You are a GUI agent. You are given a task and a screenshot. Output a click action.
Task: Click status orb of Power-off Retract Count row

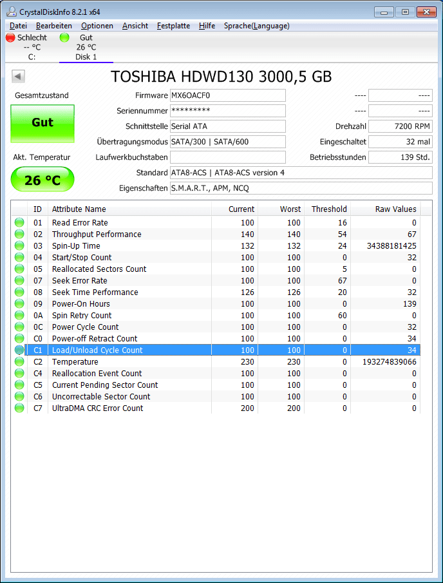pyautogui.click(x=19, y=338)
